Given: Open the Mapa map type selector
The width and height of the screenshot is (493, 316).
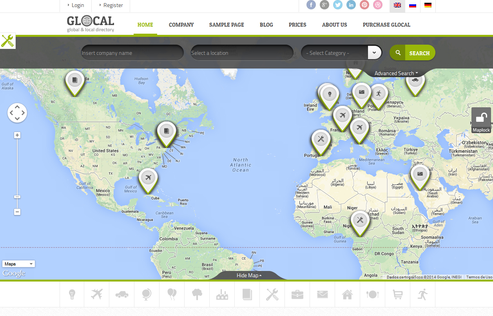Looking at the screenshot, I should click(18, 264).
